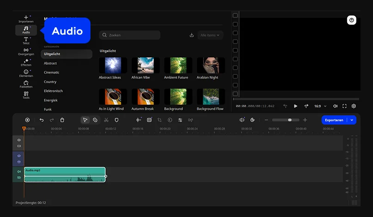Select the Country category
This screenshot has width=373, height=217.
click(x=50, y=82)
